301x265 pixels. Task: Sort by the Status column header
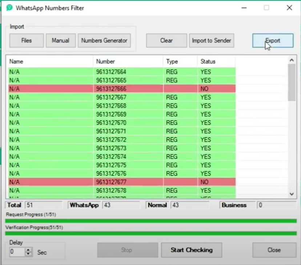pos(216,62)
